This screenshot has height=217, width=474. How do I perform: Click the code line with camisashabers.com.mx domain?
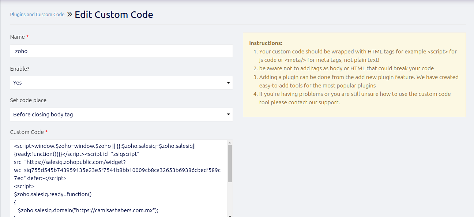pos(88,210)
